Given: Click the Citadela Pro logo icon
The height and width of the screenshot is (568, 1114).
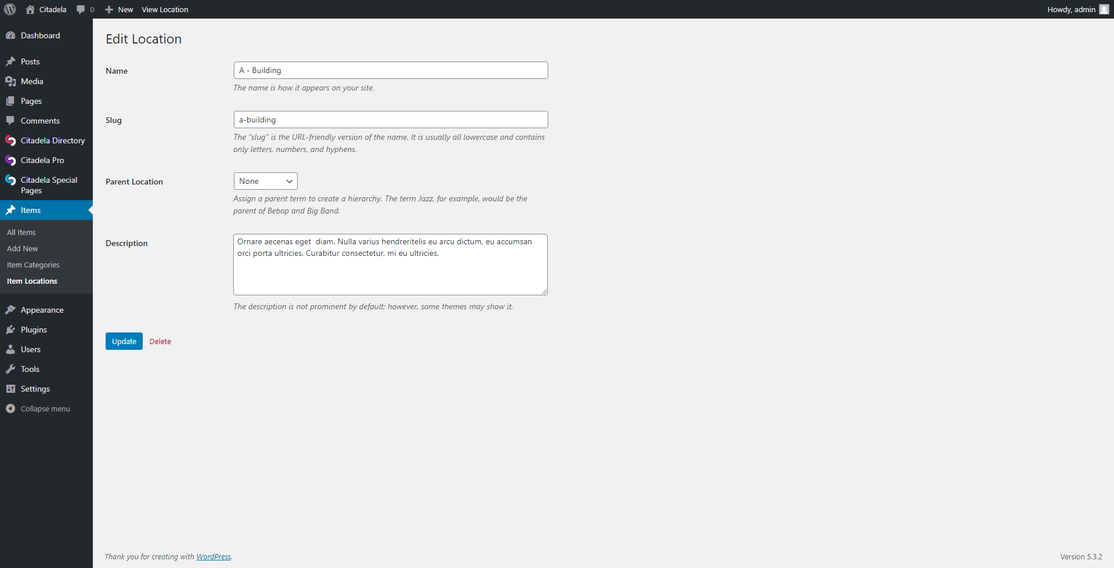Looking at the screenshot, I should tap(10, 160).
